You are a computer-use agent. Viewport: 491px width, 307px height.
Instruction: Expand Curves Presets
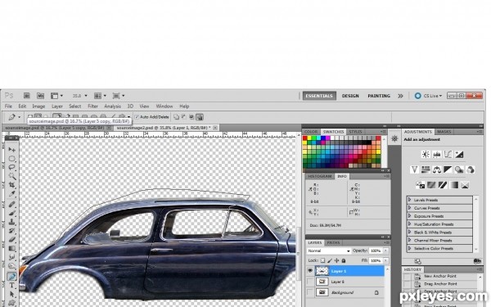410,208
